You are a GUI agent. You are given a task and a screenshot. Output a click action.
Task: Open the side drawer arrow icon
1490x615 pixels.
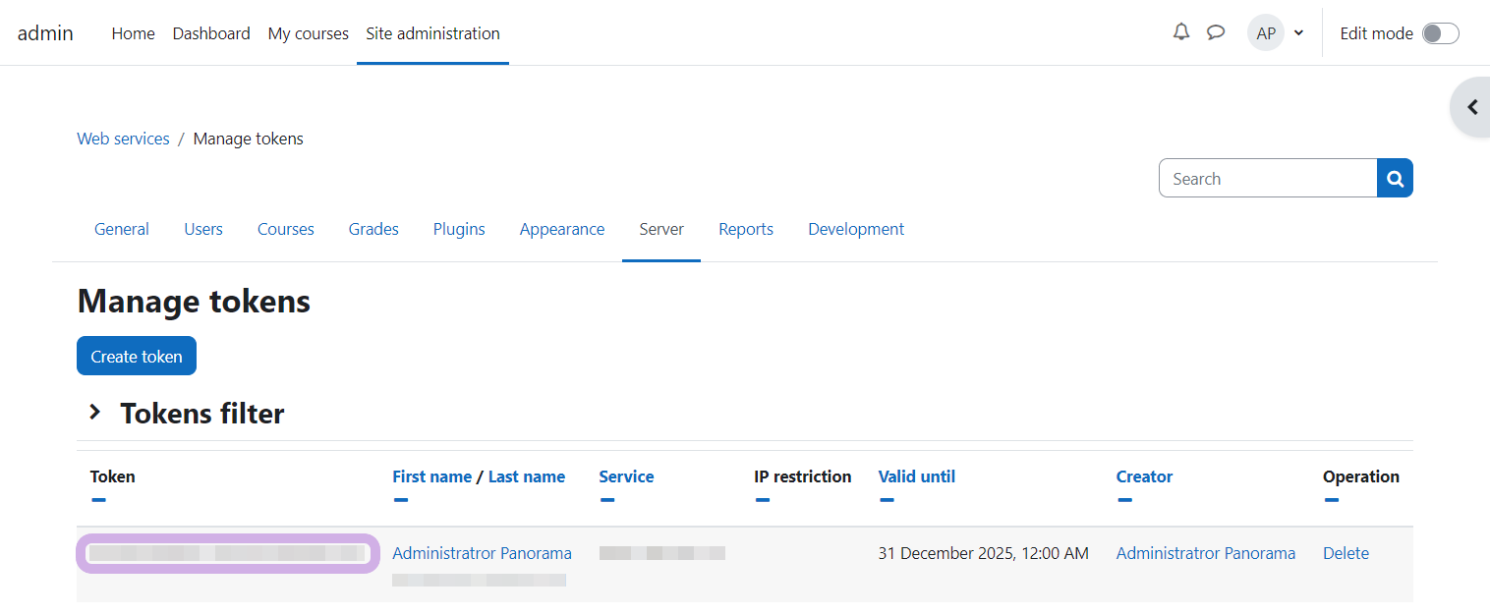click(1471, 107)
